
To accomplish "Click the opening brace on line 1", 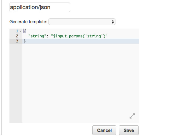I will point(25,31).
